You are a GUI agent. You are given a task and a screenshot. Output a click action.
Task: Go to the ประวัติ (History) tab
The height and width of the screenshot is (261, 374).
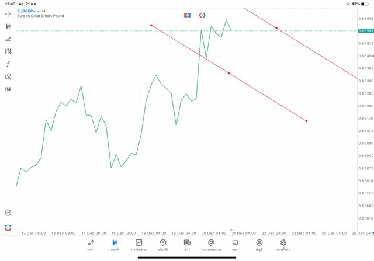163,245
